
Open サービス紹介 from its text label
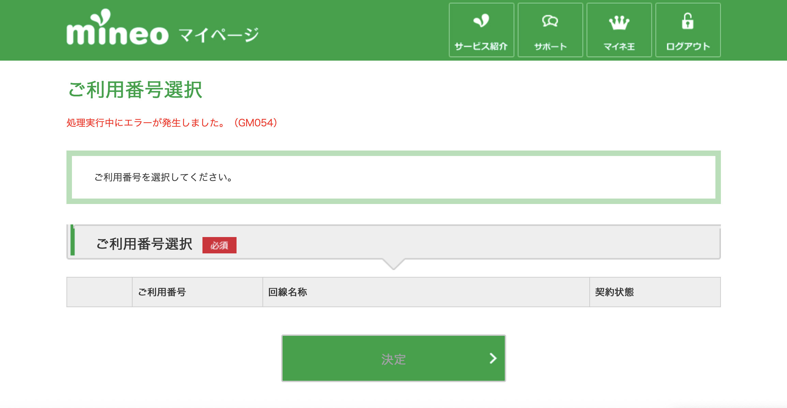coord(481,46)
